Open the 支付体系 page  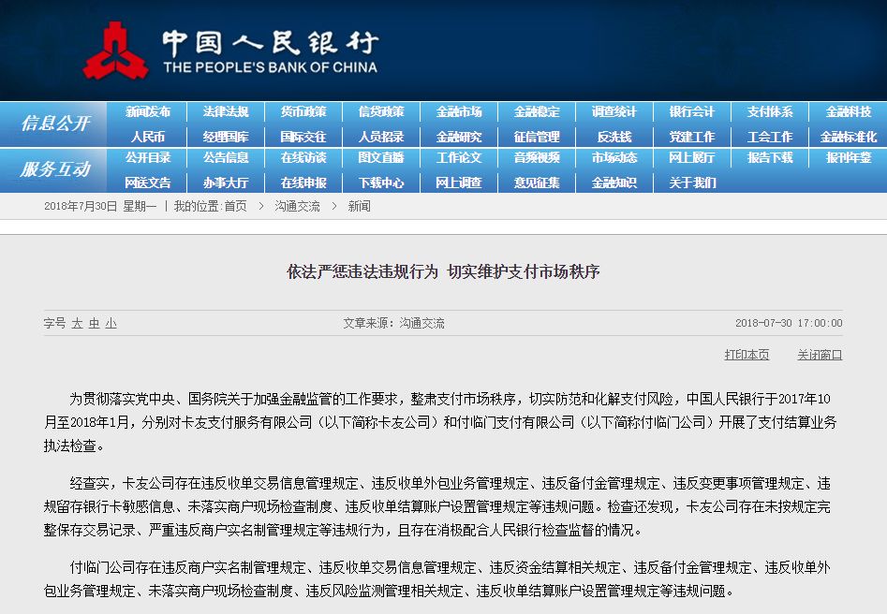[x=770, y=111]
